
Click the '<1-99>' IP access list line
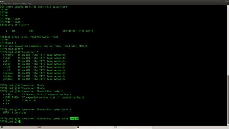pos(37,94)
